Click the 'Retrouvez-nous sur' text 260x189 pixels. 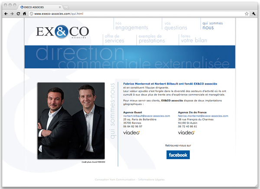click(178, 146)
